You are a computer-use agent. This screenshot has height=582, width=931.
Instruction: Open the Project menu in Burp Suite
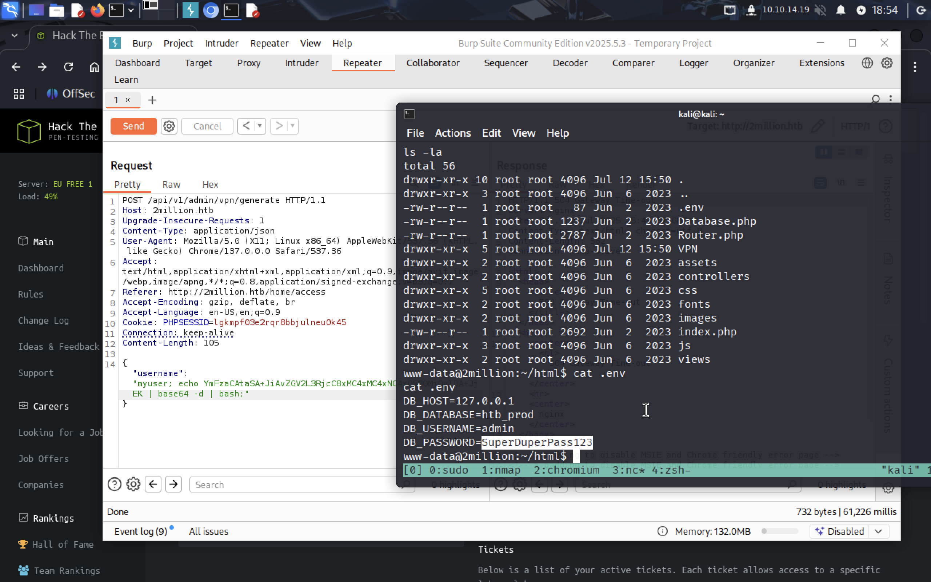pos(178,43)
